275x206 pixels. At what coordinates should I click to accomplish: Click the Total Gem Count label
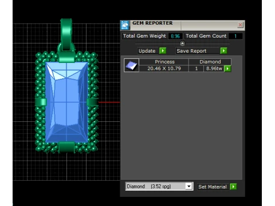pos(206,36)
